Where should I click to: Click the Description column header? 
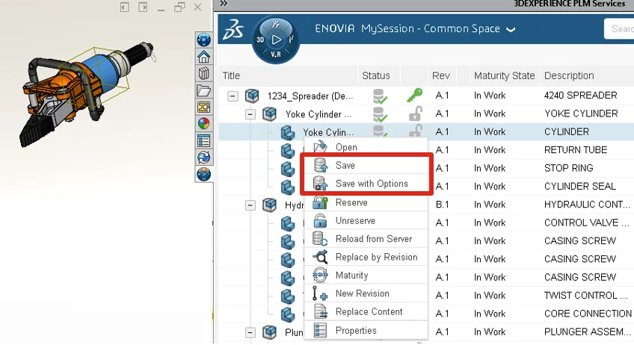[587, 75]
